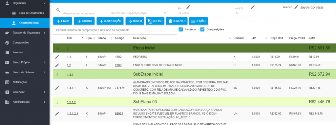Viewport: 336px width, 125px height.
Task: Click the Período edit pencil icon
Action: point(296,7)
